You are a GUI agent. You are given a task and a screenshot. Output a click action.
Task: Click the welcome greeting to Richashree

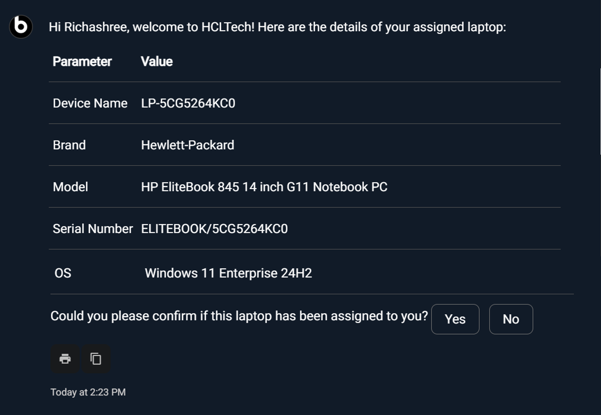277,27
